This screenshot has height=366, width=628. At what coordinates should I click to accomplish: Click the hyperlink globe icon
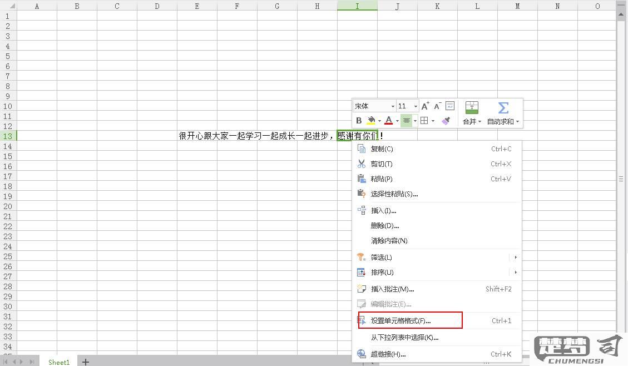click(361, 354)
